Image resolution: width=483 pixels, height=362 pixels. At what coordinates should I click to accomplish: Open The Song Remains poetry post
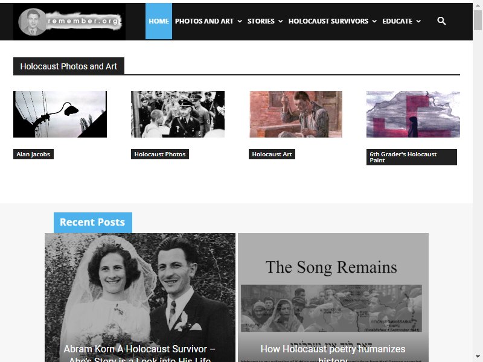(x=333, y=297)
